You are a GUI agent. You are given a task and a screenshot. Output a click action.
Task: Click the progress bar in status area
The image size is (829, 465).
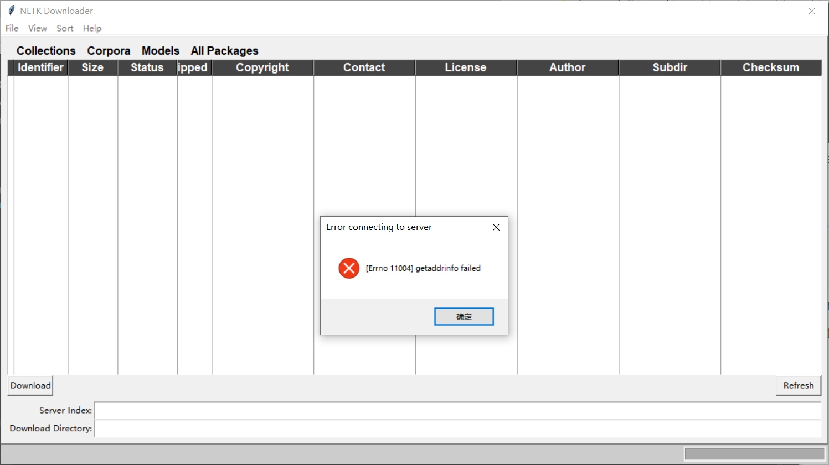[754, 454]
